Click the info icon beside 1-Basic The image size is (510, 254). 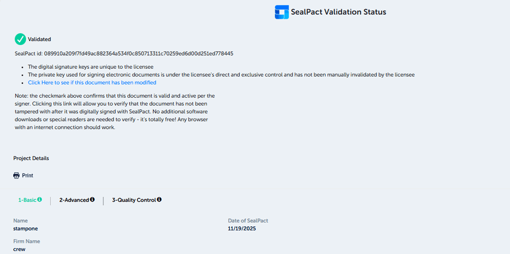point(40,199)
